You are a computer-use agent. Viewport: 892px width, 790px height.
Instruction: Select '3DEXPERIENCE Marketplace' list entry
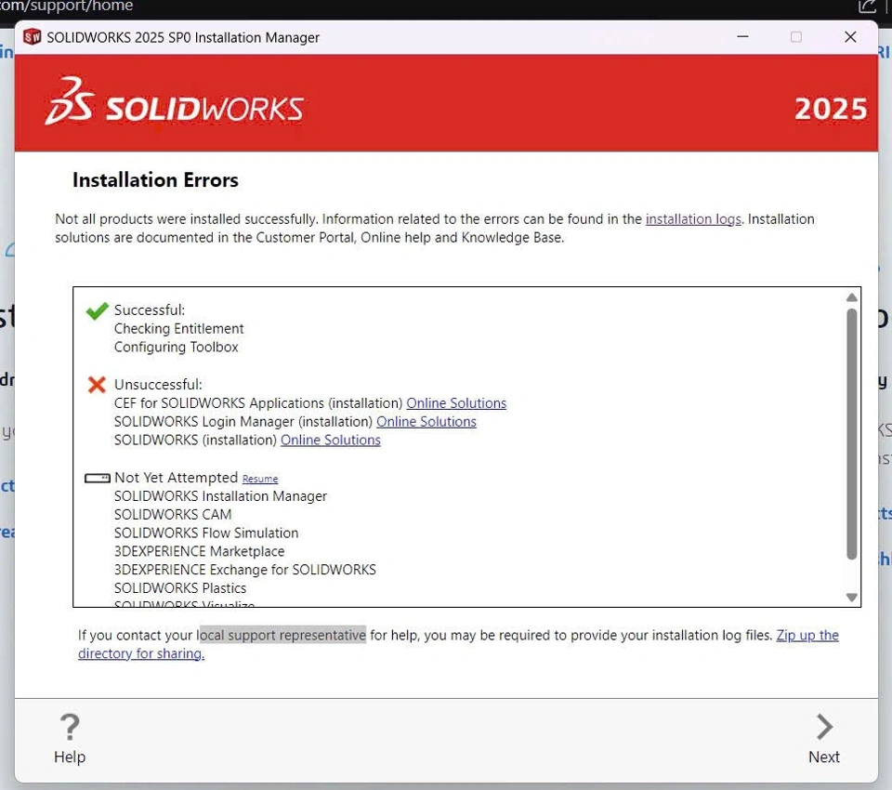point(199,551)
